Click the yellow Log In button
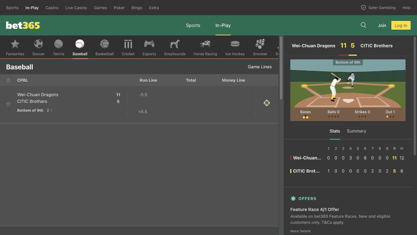Viewport: 417px width, 235px height. (401, 25)
